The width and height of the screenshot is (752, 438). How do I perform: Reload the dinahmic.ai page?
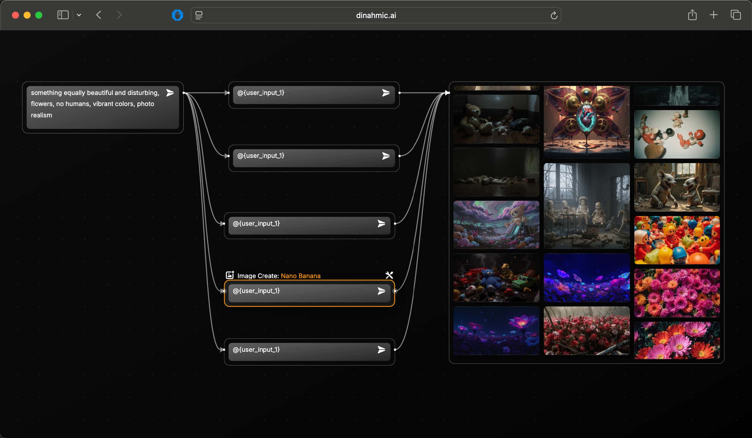point(554,15)
